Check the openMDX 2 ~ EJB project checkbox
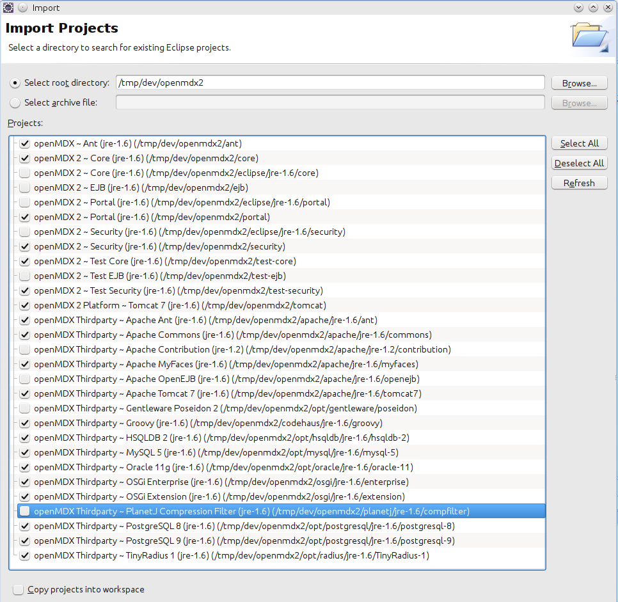The width and height of the screenshot is (618, 602). tap(24, 187)
